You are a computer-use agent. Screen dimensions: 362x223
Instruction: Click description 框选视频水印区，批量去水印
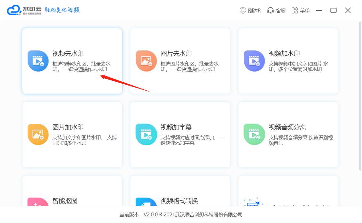coord(82,67)
